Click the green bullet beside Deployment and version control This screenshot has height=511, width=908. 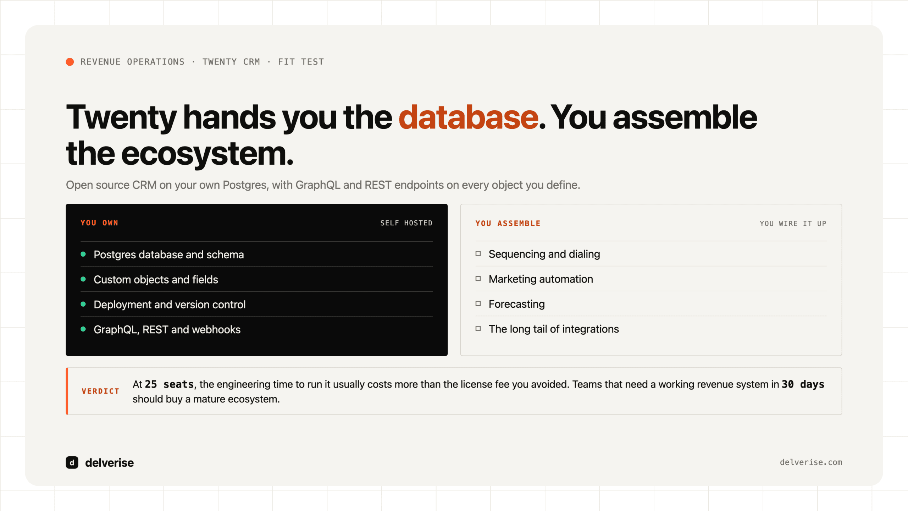83,304
